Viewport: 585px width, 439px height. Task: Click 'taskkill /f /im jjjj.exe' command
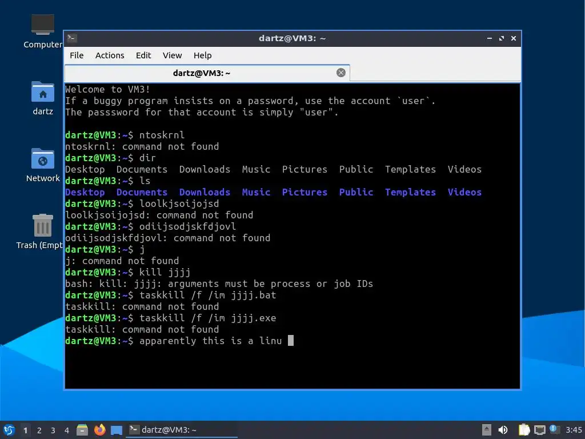tap(208, 318)
